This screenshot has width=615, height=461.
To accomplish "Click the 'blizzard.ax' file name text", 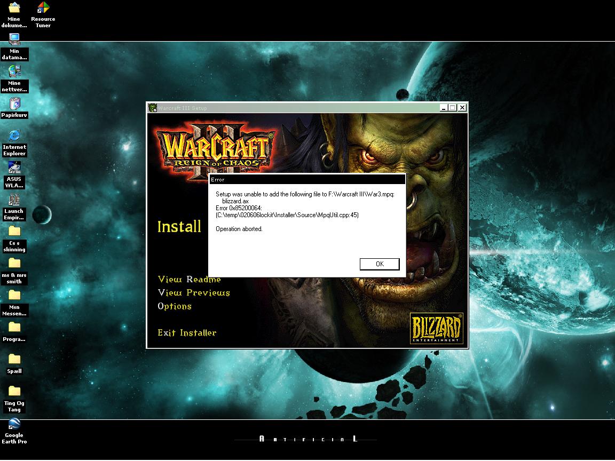I will click(x=235, y=201).
